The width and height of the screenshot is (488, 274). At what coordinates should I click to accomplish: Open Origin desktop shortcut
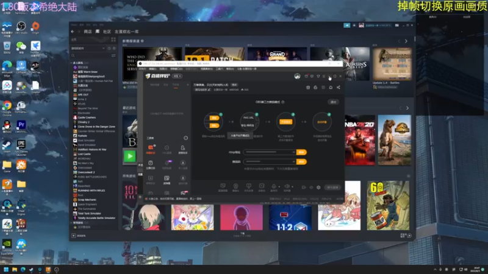click(35, 27)
